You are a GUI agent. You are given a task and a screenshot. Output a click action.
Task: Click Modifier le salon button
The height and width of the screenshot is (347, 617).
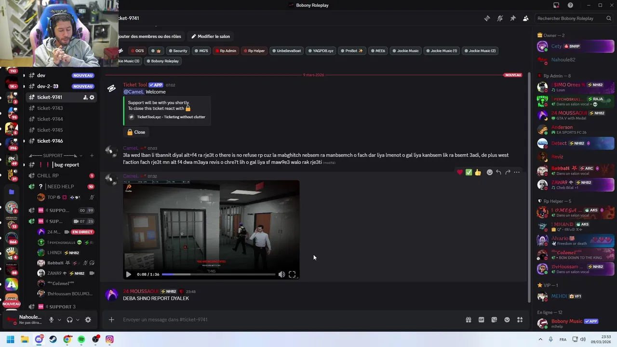pos(210,36)
